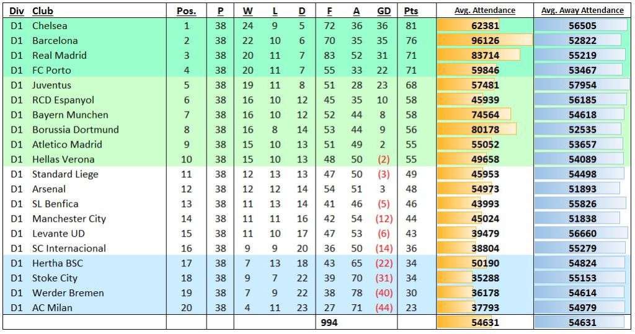Select Bayern Munchen's attendance bar 74564
The image size is (635, 334).
click(x=484, y=115)
